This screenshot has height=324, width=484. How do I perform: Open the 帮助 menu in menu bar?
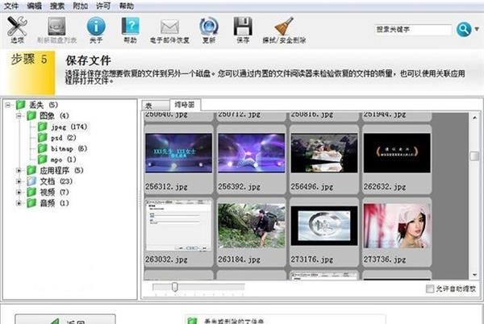pyautogui.click(x=127, y=6)
